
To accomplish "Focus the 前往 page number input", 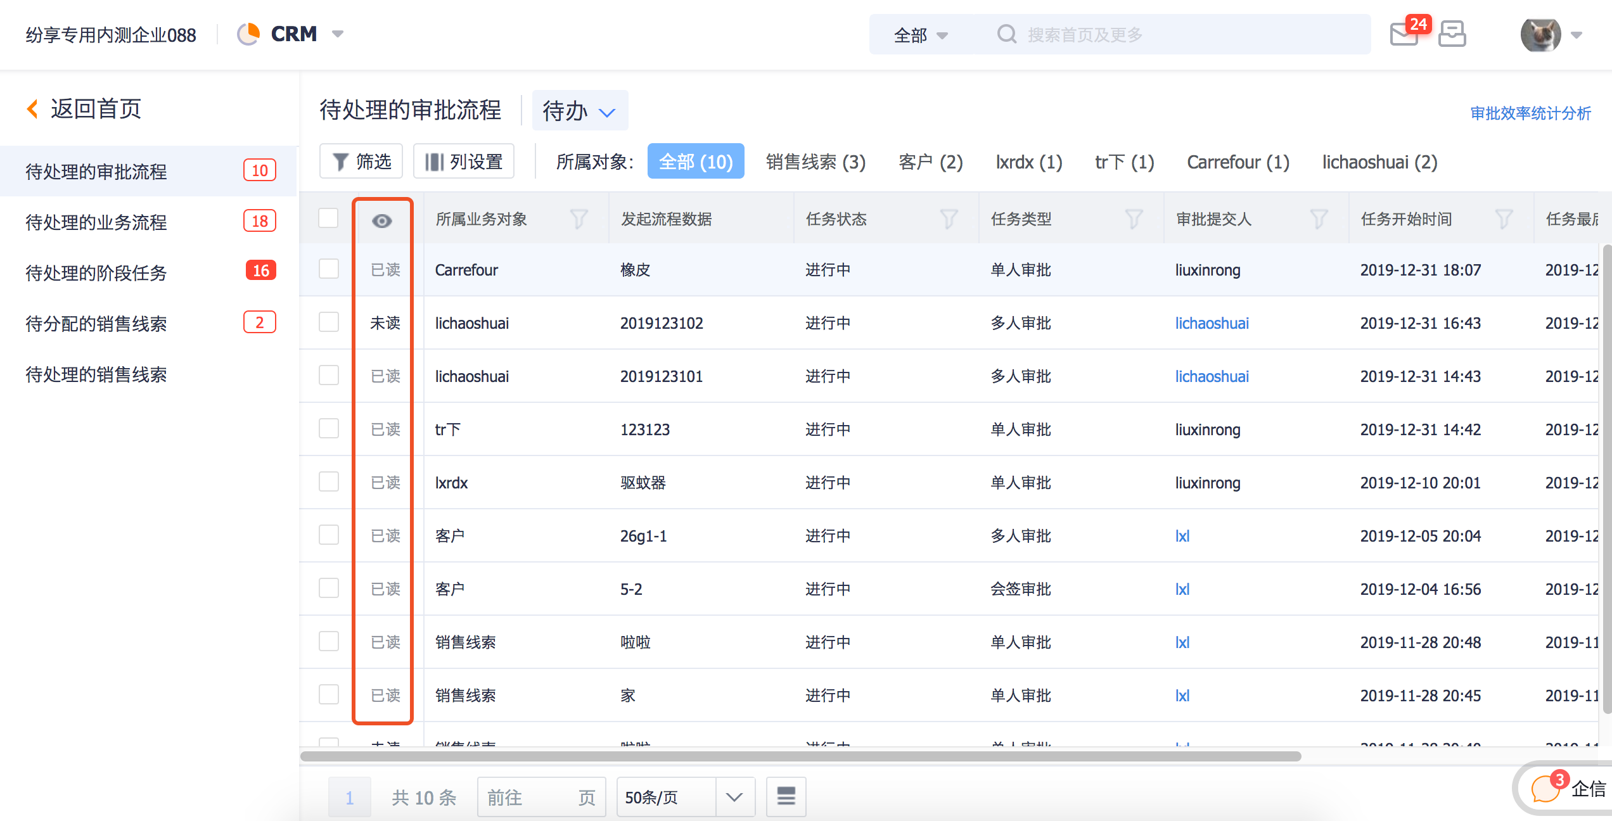I will 542,797.
